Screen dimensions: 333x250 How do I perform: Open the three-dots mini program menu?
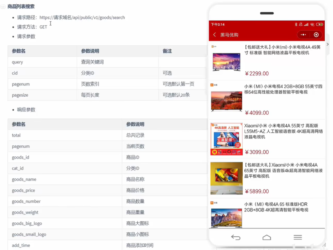coord(303,35)
